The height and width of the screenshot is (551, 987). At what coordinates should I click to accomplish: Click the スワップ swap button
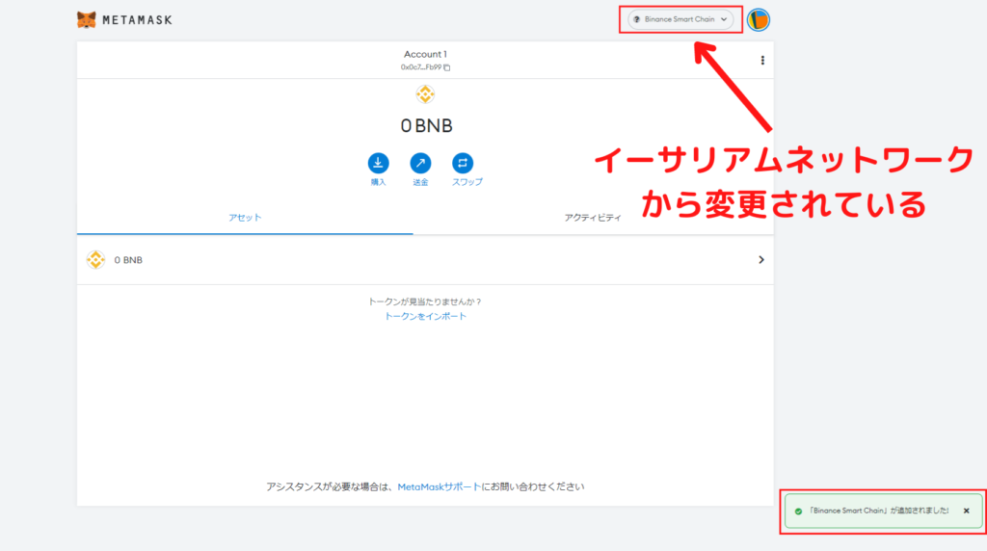[467, 170]
